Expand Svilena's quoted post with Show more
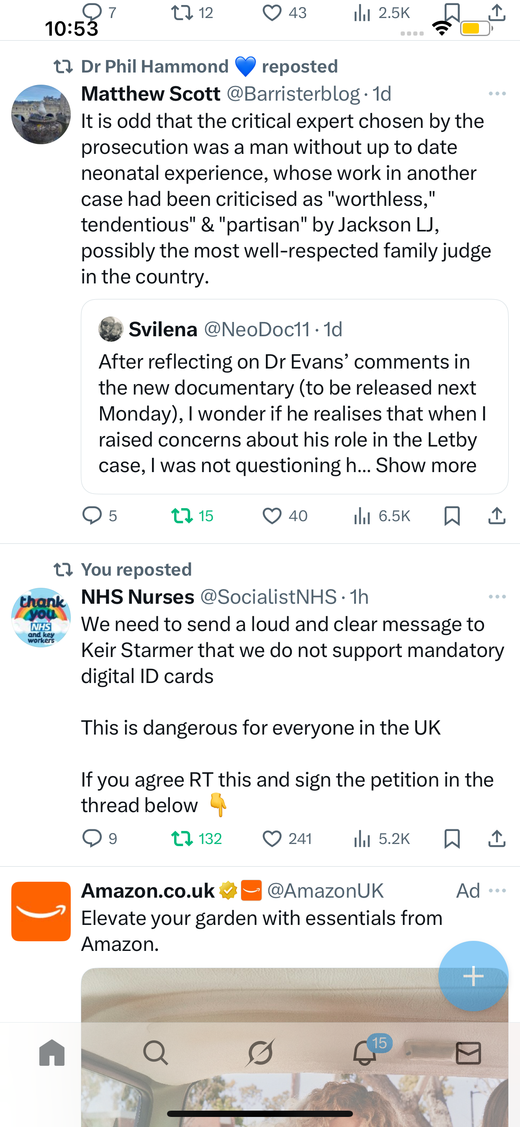This screenshot has height=1127, width=520. (426, 465)
